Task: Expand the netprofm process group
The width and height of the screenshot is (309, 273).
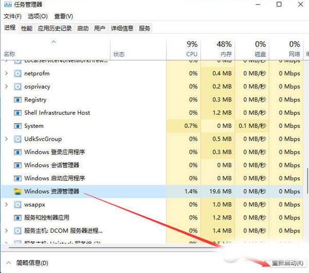Action: [6, 74]
